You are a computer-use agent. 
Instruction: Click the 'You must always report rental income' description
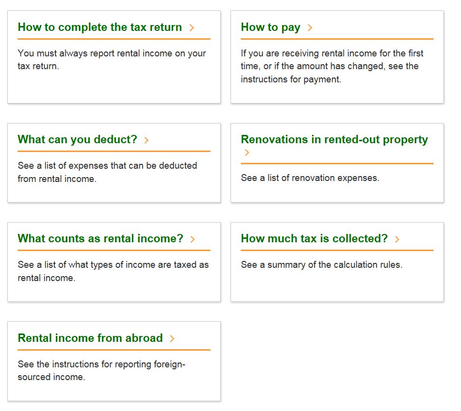click(x=112, y=60)
